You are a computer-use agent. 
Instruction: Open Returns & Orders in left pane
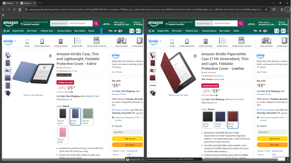[138, 24]
